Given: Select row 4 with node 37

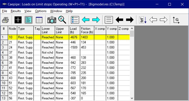Looking at the screenshot, I should click(x=65, y=52).
